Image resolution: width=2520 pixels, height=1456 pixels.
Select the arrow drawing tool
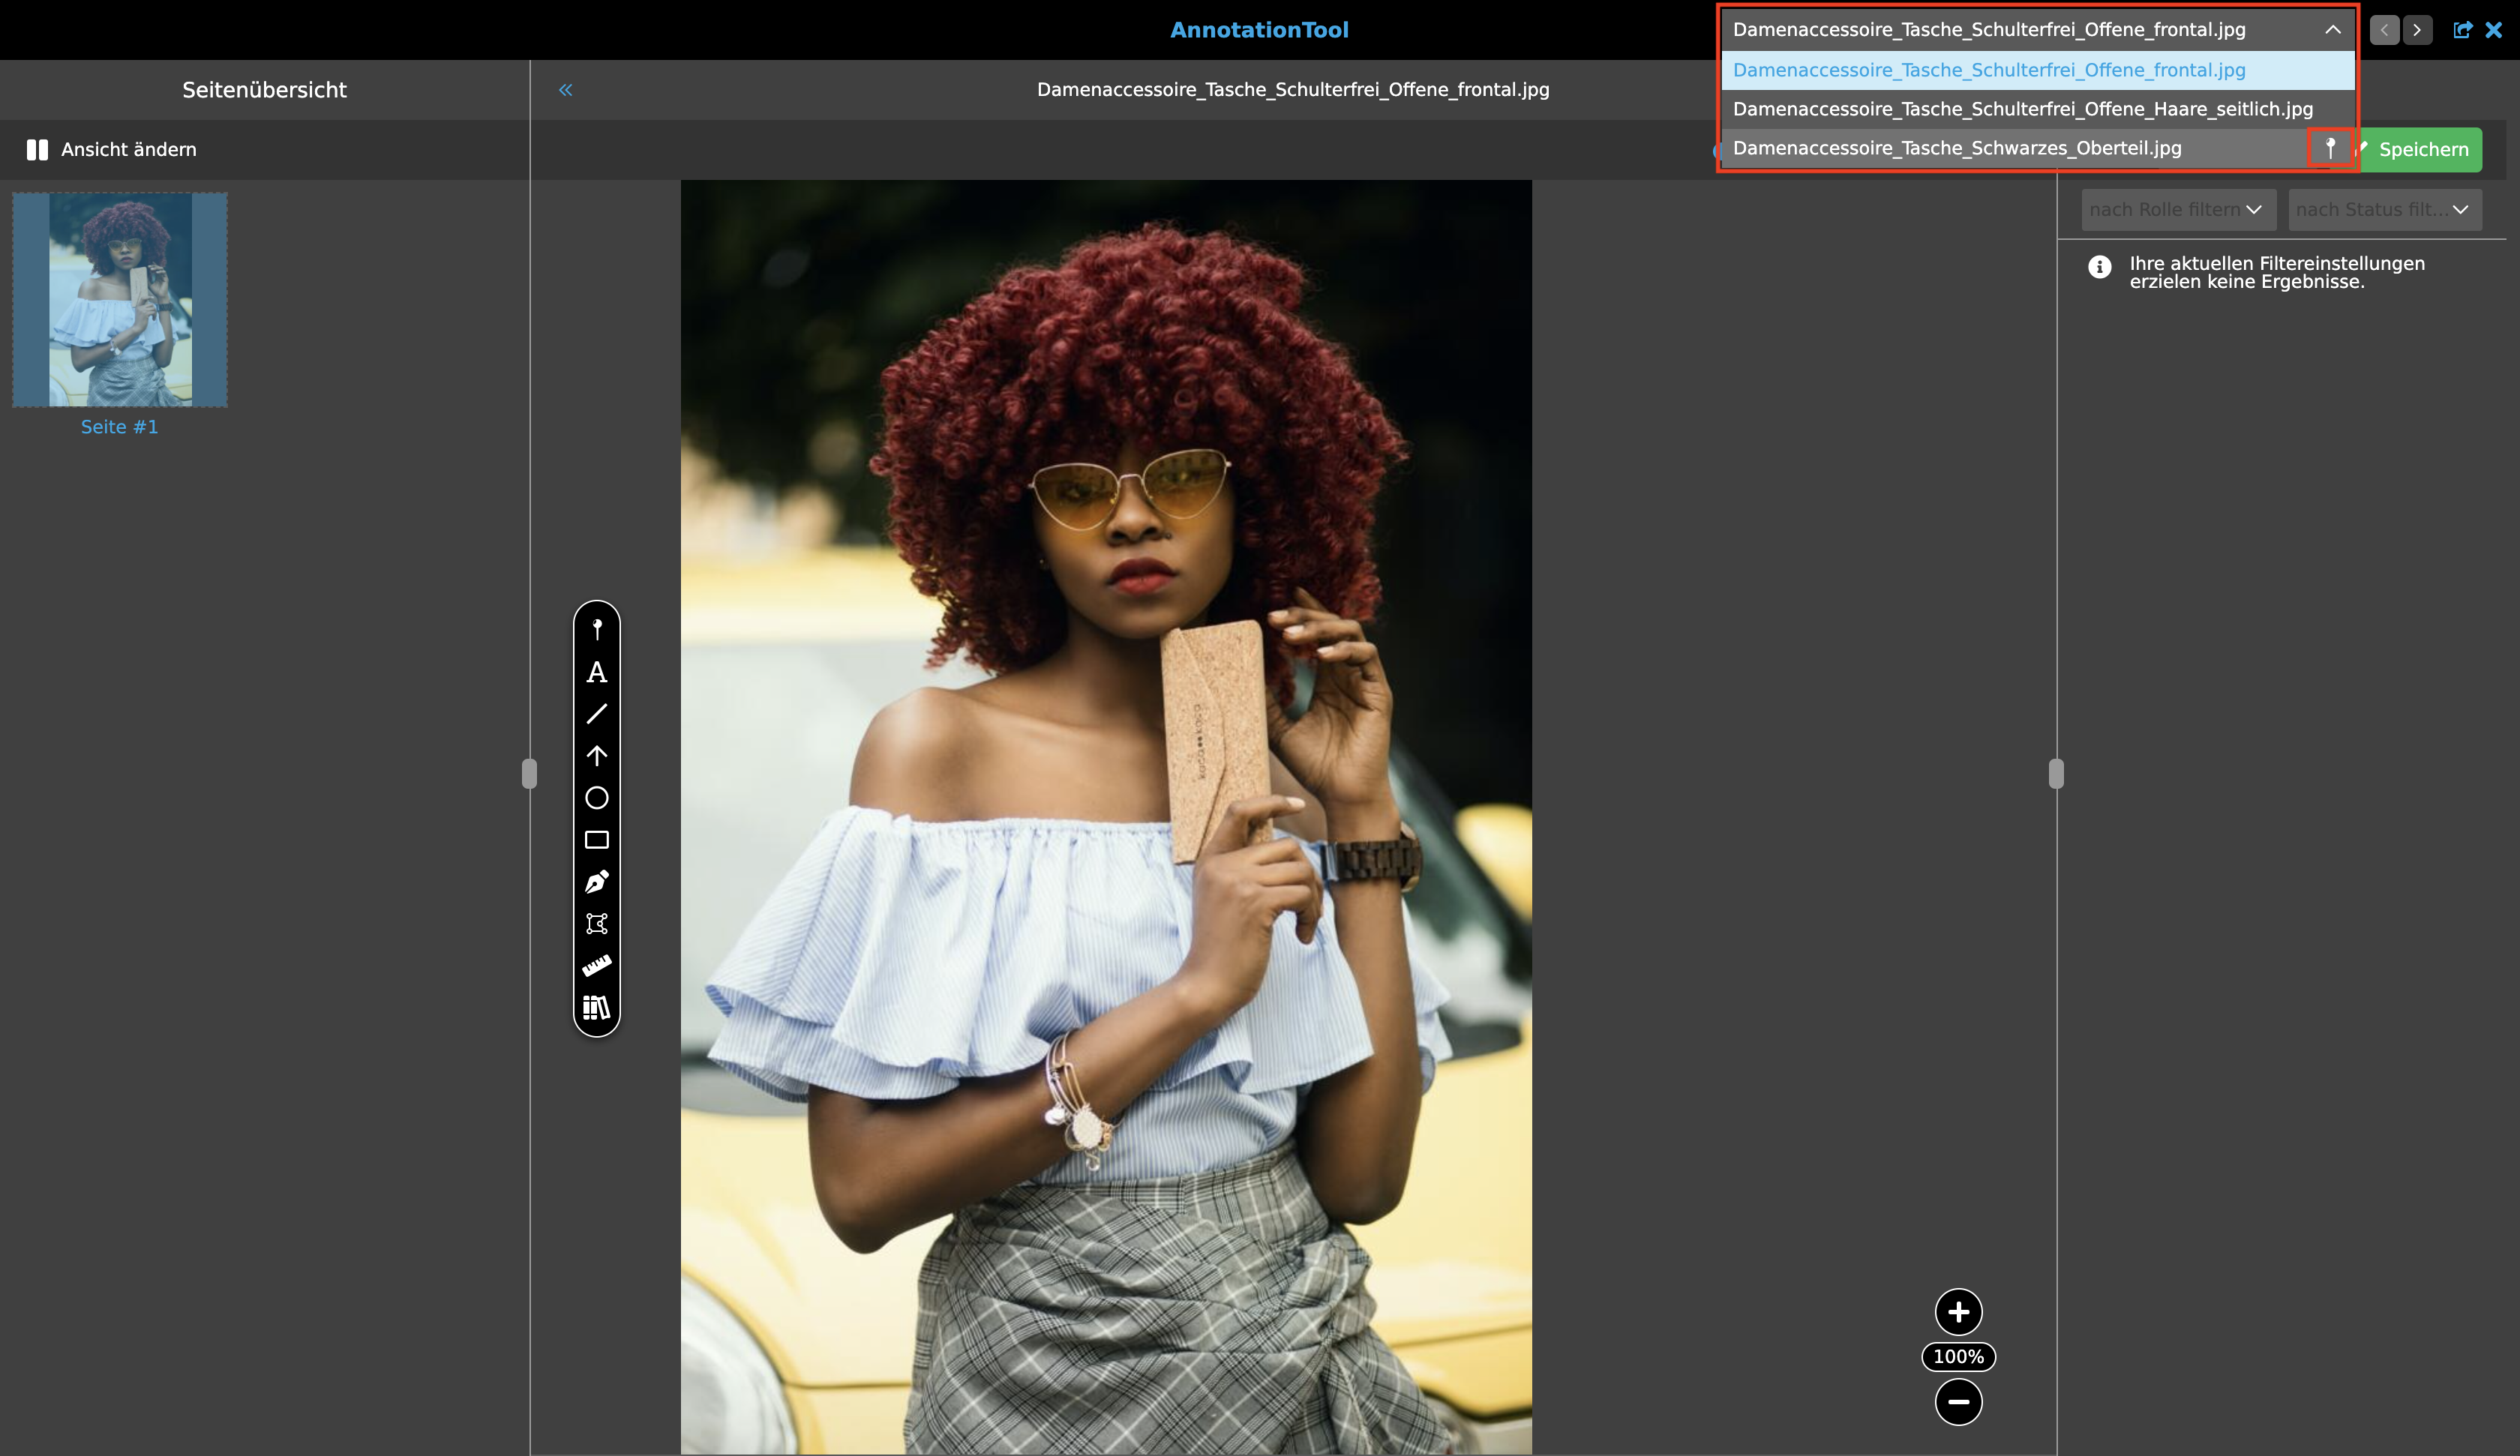pyautogui.click(x=597, y=756)
